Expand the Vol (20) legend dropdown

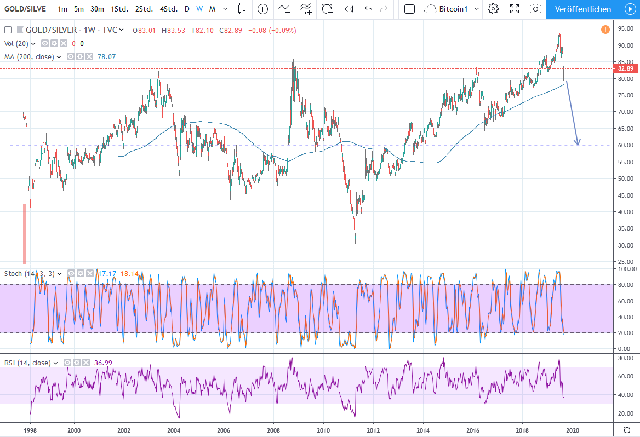point(33,44)
